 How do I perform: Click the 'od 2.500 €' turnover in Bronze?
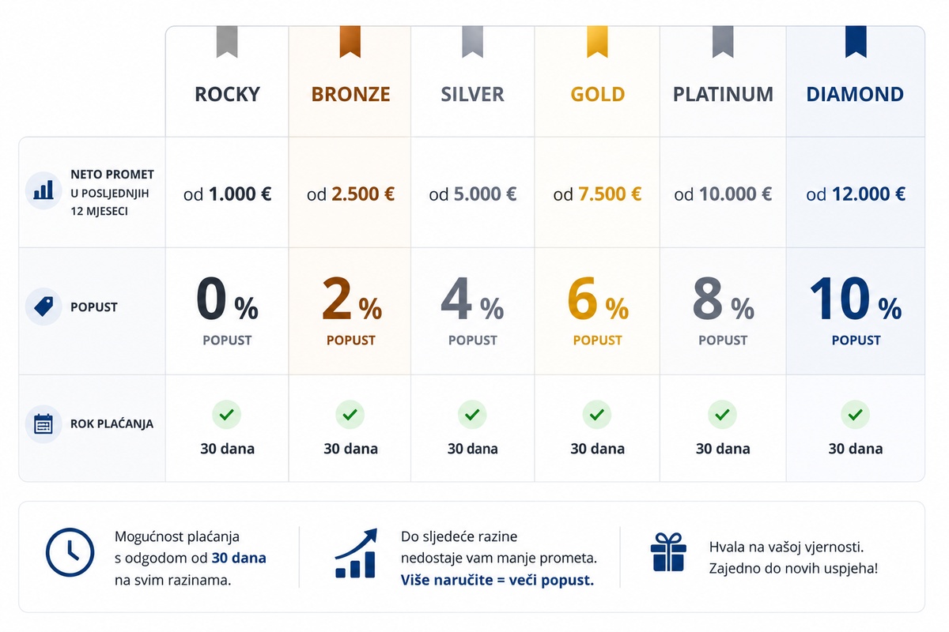350,194
